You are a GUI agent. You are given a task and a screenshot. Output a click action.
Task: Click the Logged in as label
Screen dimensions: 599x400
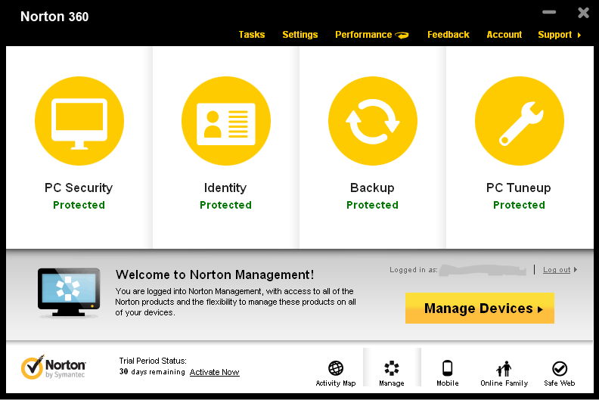pyautogui.click(x=414, y=270)
